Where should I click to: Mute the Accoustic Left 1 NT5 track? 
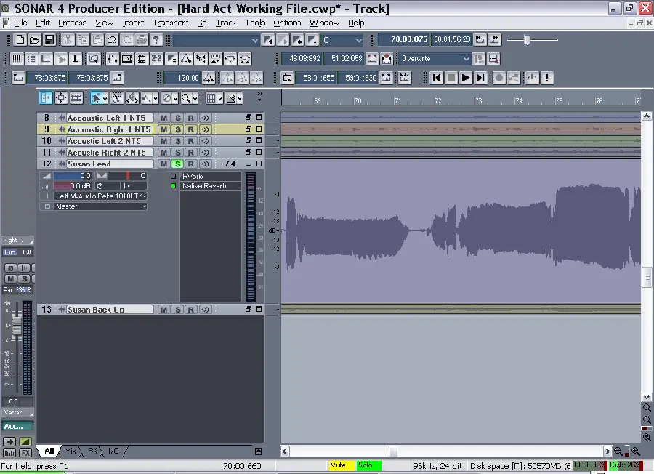click(163, 118)
